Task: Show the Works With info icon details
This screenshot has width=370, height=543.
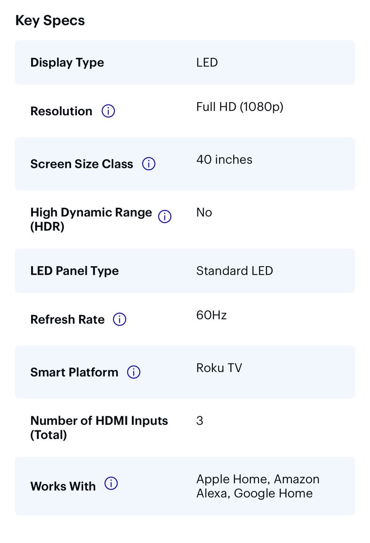Action: tap(111, 484)
